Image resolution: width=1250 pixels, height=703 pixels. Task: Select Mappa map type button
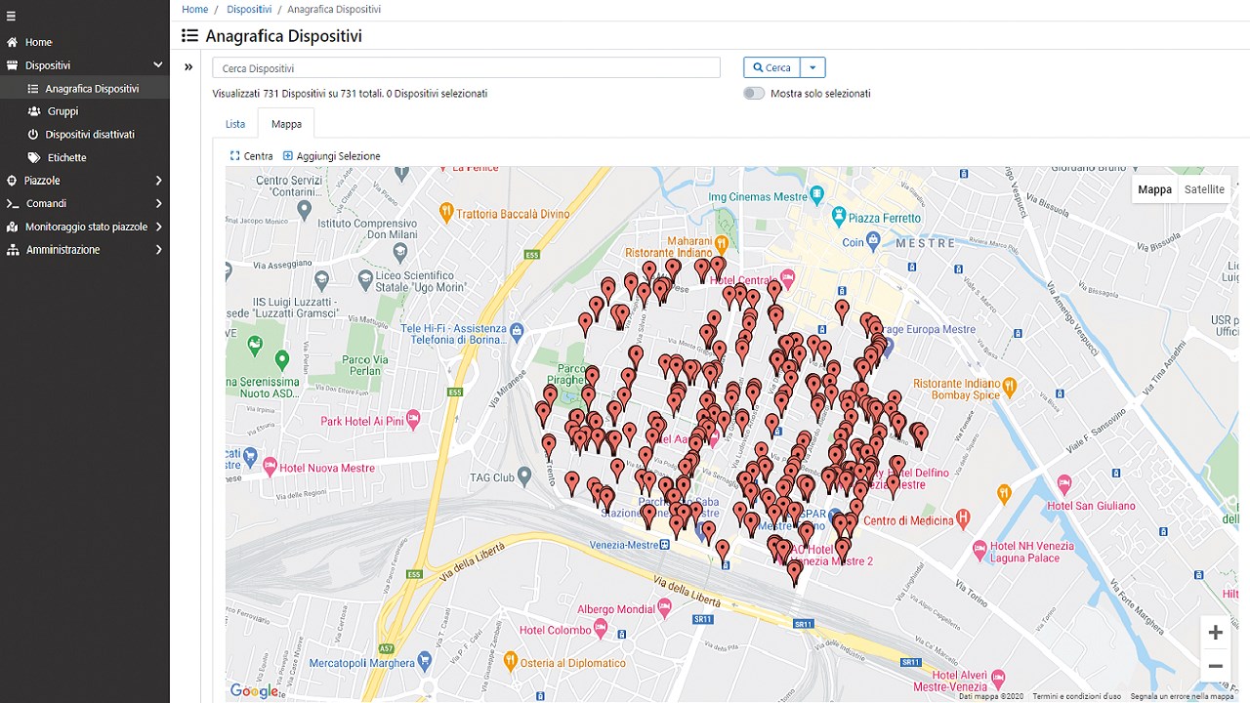click(x=1154, y=189)
